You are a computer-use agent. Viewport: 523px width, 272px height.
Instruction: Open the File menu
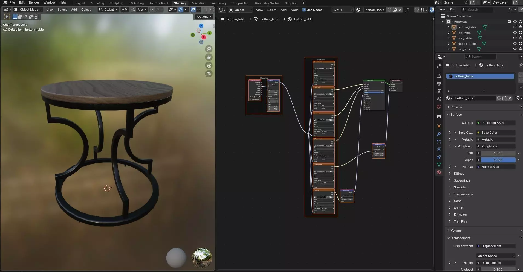click(x=12, y=2)
